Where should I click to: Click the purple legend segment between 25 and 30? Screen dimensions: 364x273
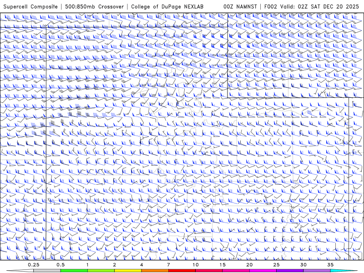tap(290, 271)
